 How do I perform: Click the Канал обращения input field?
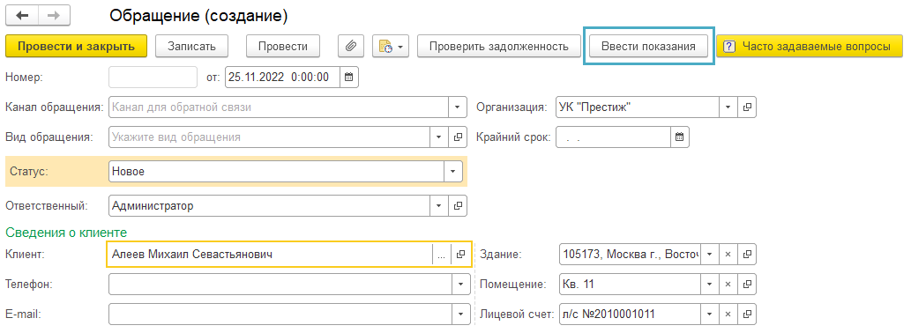pos(279,107)
